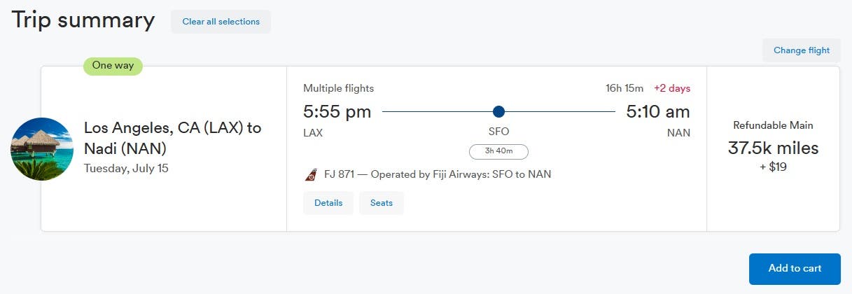Show flight Details
852x294 pixels.
328,203
